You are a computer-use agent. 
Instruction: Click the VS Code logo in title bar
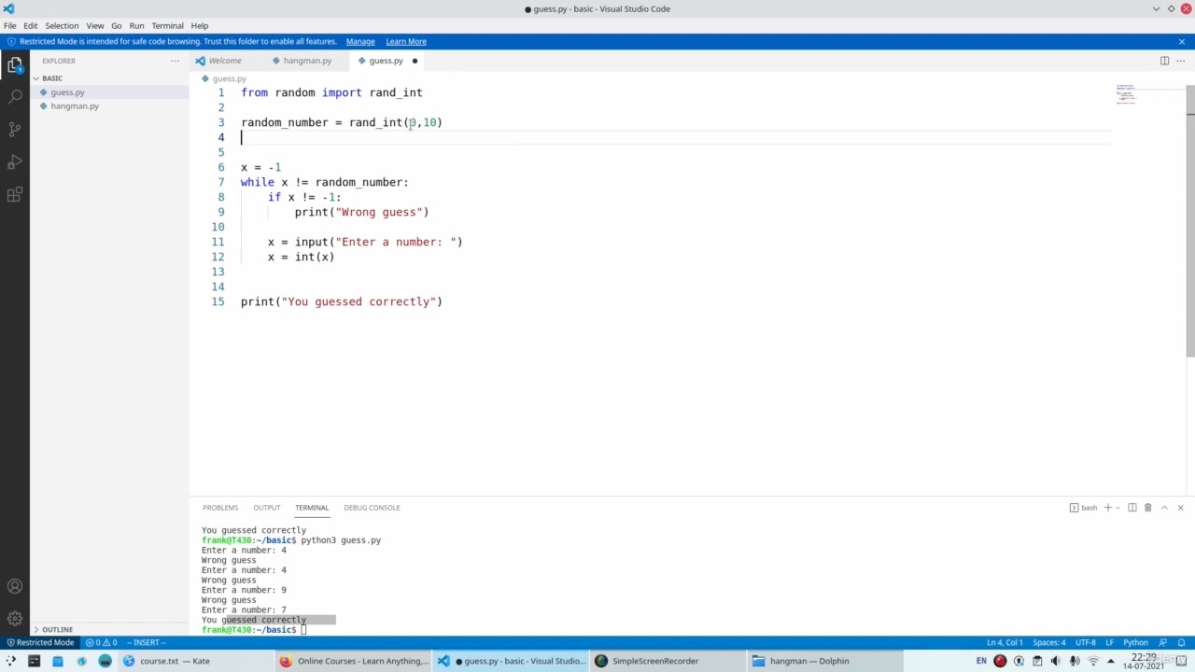[8, 8]
